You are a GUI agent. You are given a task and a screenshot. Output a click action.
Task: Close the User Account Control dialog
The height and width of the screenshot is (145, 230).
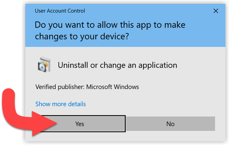tap(216, 11)
